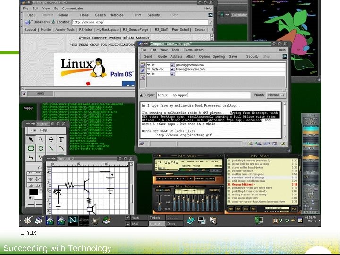Open the clipboard tray icon on panel

(275, 221)
